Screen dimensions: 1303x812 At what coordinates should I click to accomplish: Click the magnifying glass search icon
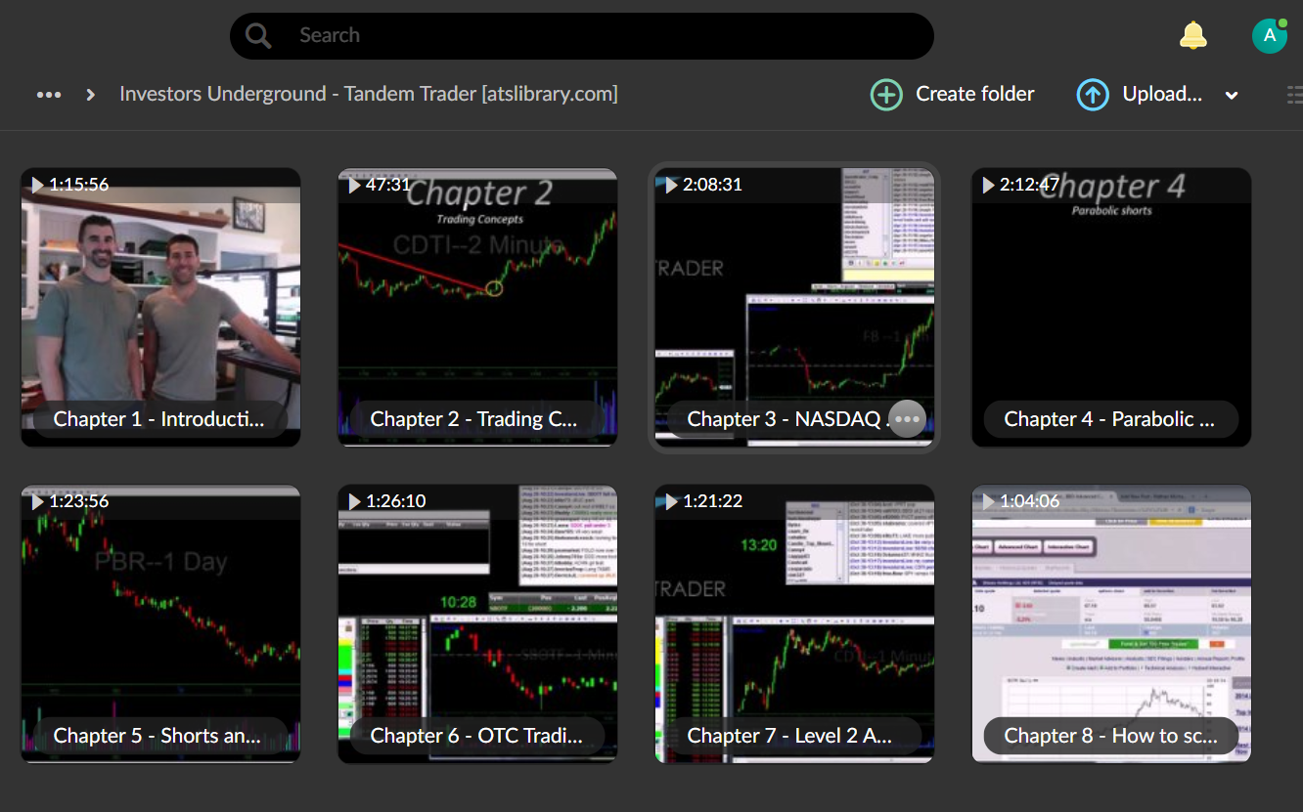(x=258, y=36)
